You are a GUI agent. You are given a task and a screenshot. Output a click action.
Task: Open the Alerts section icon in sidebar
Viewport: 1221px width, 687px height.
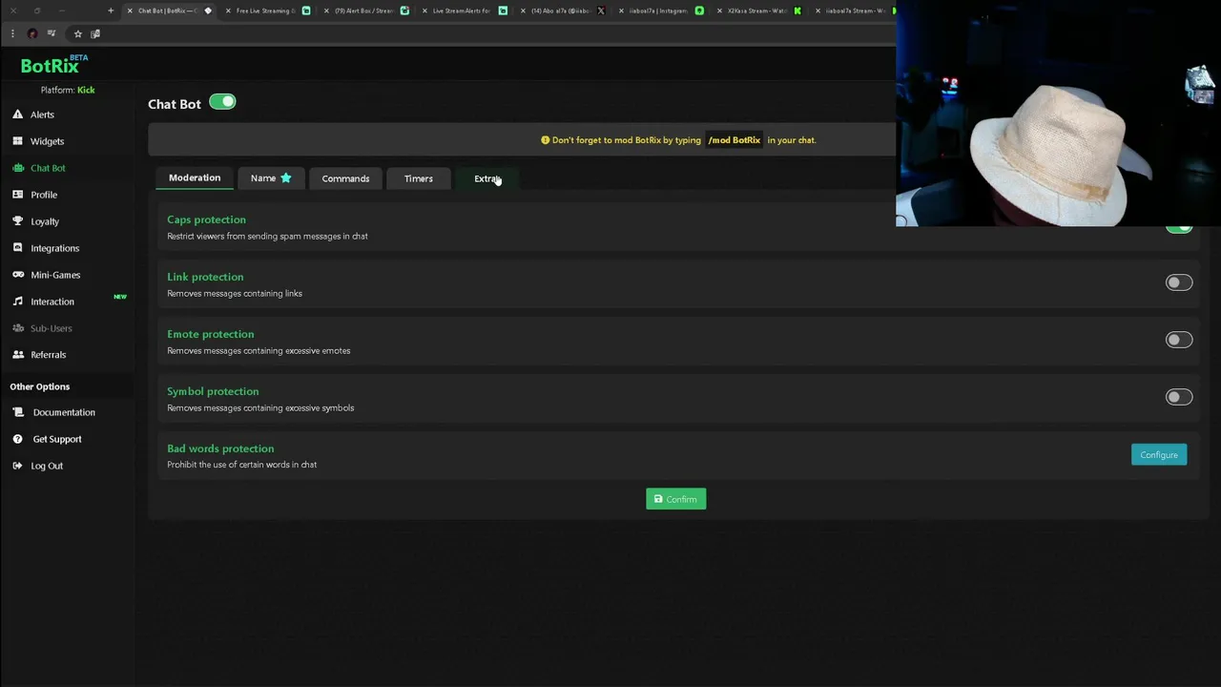click(17, 114)
